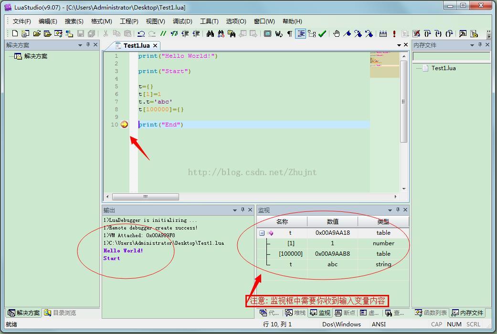Viewport: 497px width, 334px height.
Task: Switch to the 堆栈 tab
Action: pos(296,313)
